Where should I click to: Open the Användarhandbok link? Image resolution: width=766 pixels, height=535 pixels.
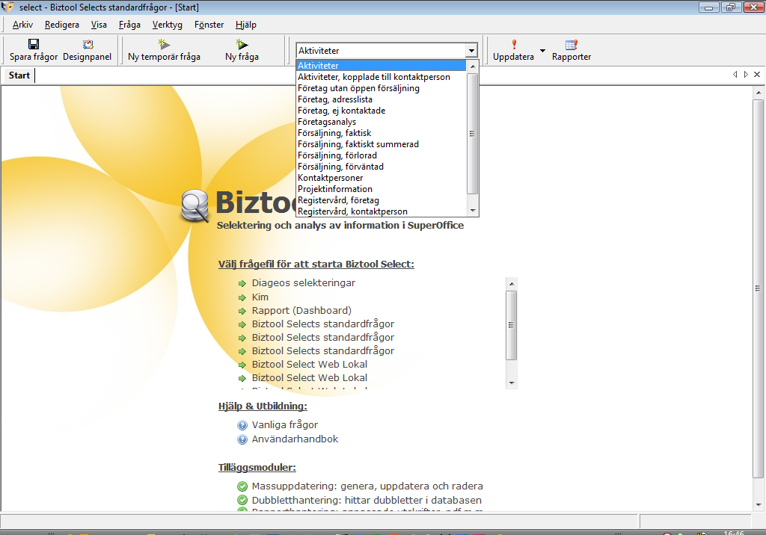click(295, 439)
